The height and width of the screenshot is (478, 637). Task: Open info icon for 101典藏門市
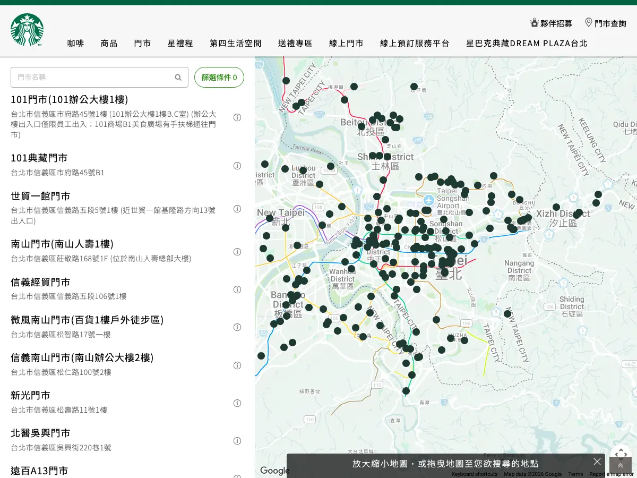click(237, 166)
